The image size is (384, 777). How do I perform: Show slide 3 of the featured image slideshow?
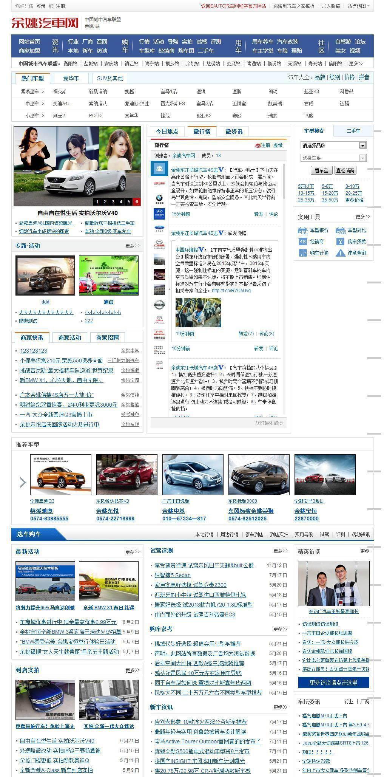(x=113, y=202)
